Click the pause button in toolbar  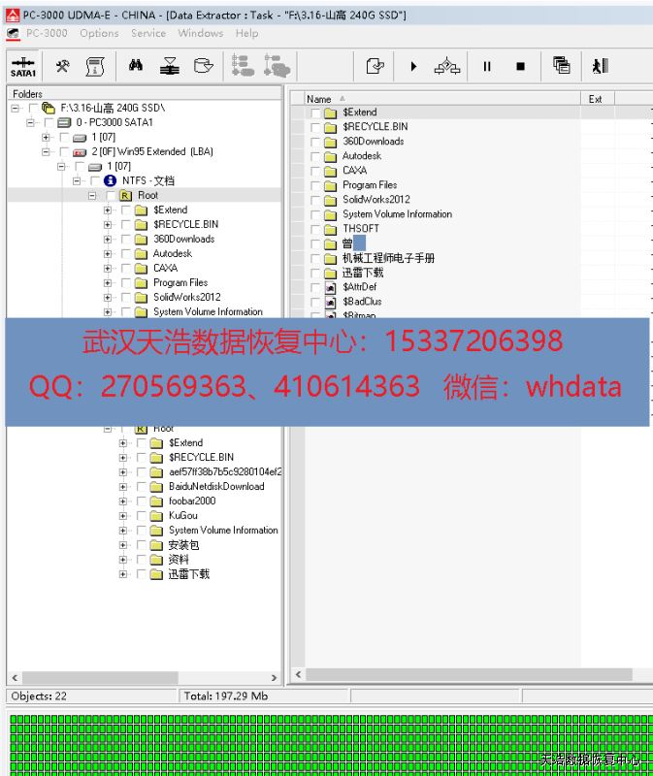point(487,67)
